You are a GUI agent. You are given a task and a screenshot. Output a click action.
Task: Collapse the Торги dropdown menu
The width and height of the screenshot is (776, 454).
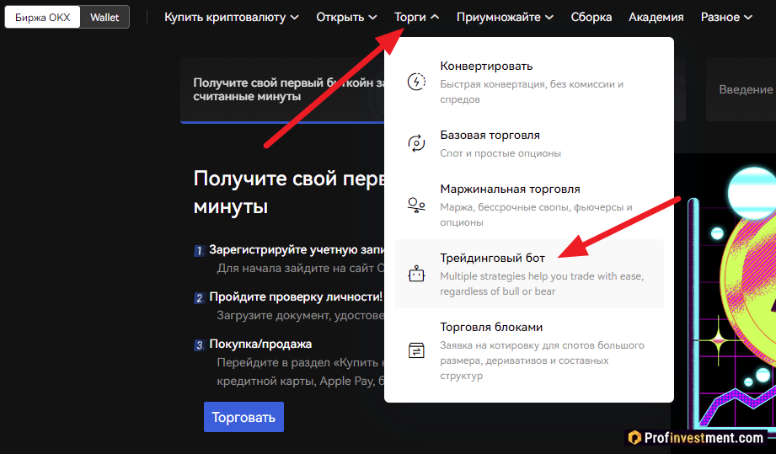point(416,18)
